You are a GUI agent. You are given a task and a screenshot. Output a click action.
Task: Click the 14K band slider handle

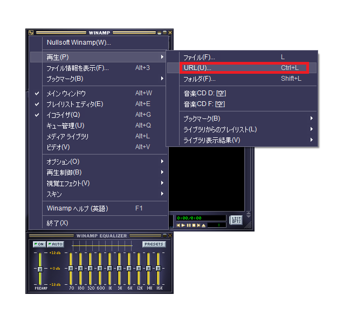coord(149,269)
